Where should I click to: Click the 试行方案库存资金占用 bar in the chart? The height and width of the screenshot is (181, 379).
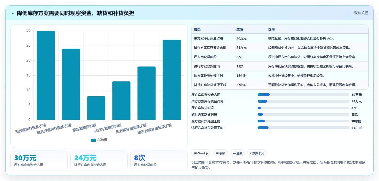point(71,84)
